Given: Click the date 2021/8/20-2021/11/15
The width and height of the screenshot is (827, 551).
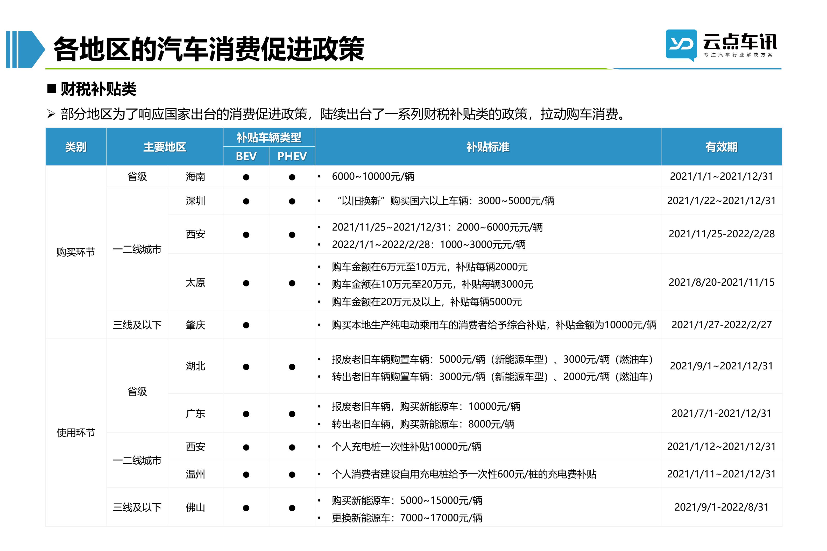Looking at the screenshot, I should point(722,282).
